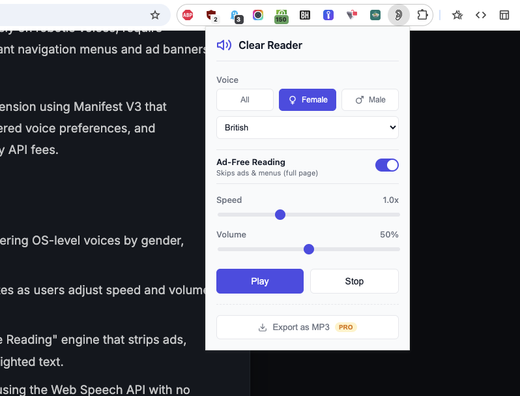This screenshot has height=396, width=520.
Task: Open the red shield extension with badge 2
Action: tap(212, 16)
